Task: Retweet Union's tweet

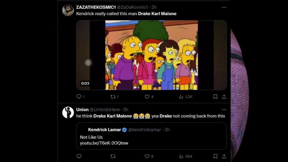Action: click(x=113, y=156)
